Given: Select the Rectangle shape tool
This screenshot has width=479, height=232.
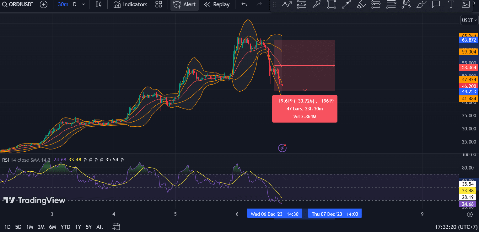Looking at the screenshot, I should [x=332, y=4].
